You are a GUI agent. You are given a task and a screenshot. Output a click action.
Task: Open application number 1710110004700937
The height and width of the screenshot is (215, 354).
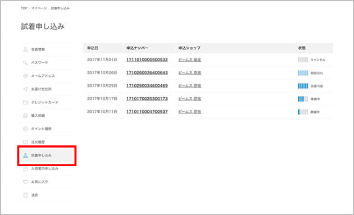(147, 112)
